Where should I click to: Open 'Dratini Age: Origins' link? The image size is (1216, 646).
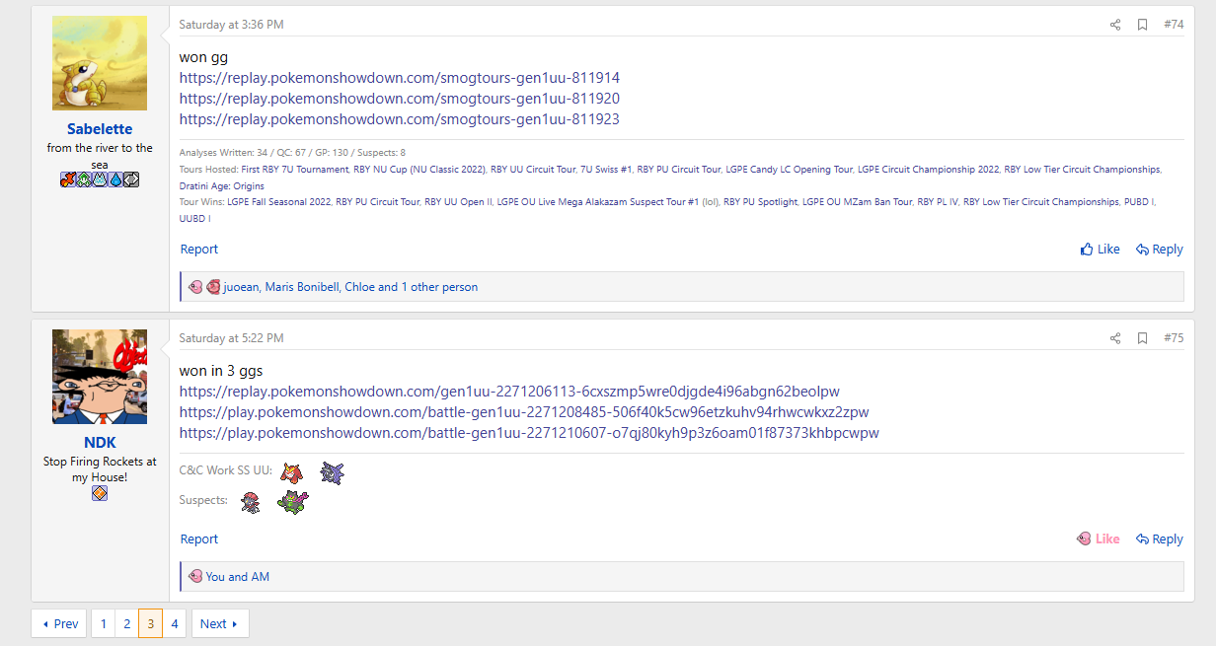222,185
